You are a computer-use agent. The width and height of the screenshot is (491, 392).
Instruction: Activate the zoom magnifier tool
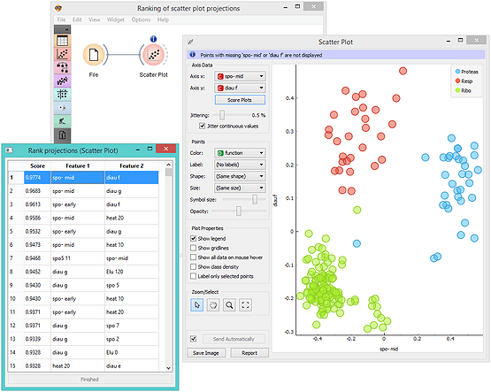click(229, 305)
